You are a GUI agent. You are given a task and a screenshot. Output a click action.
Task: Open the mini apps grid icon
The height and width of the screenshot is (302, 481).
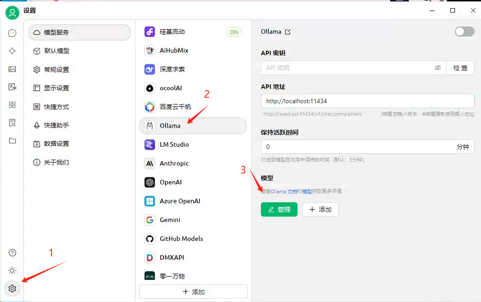pyautogui.click(x=12, y=105)
